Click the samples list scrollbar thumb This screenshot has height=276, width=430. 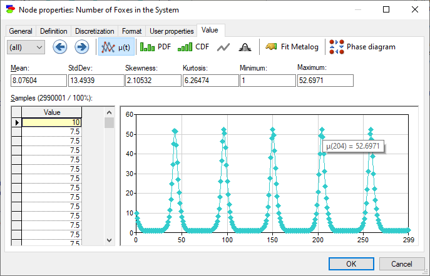pyautogui.click(x=109, y=122)
